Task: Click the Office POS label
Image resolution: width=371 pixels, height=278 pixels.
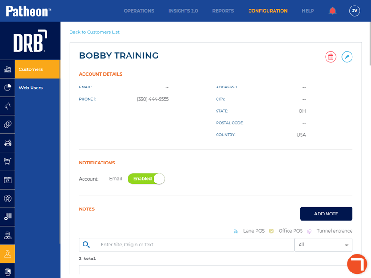Action: click(x=291, y=231)
